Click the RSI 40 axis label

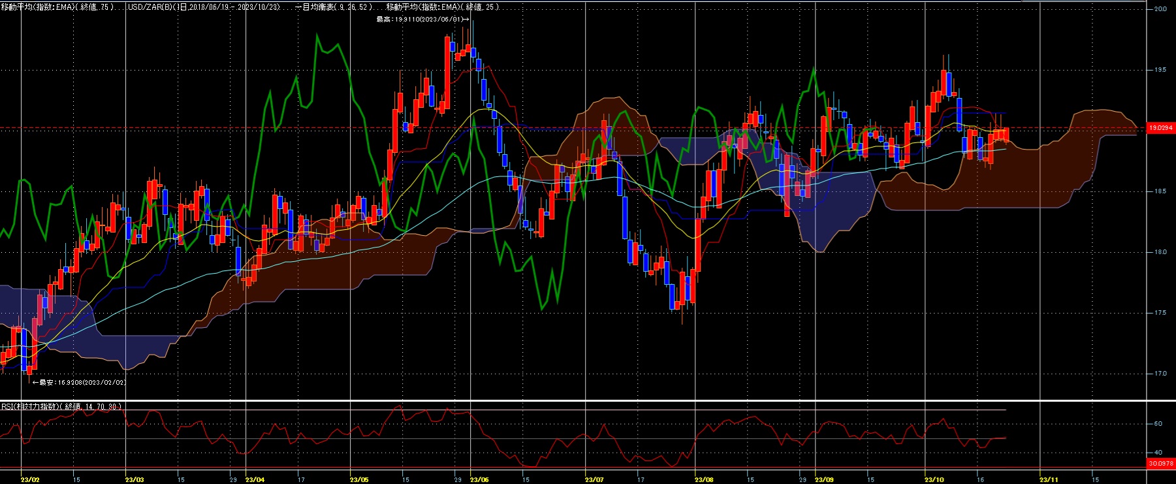point(1158,452)
